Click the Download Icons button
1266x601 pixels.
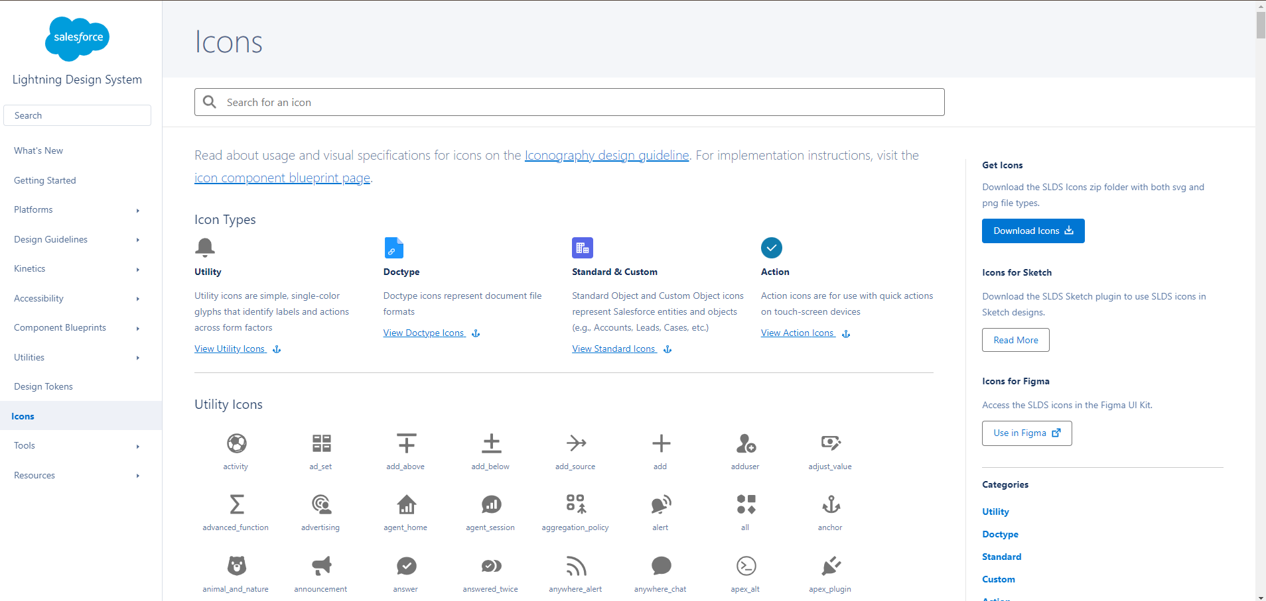(x=1032, y=231)
